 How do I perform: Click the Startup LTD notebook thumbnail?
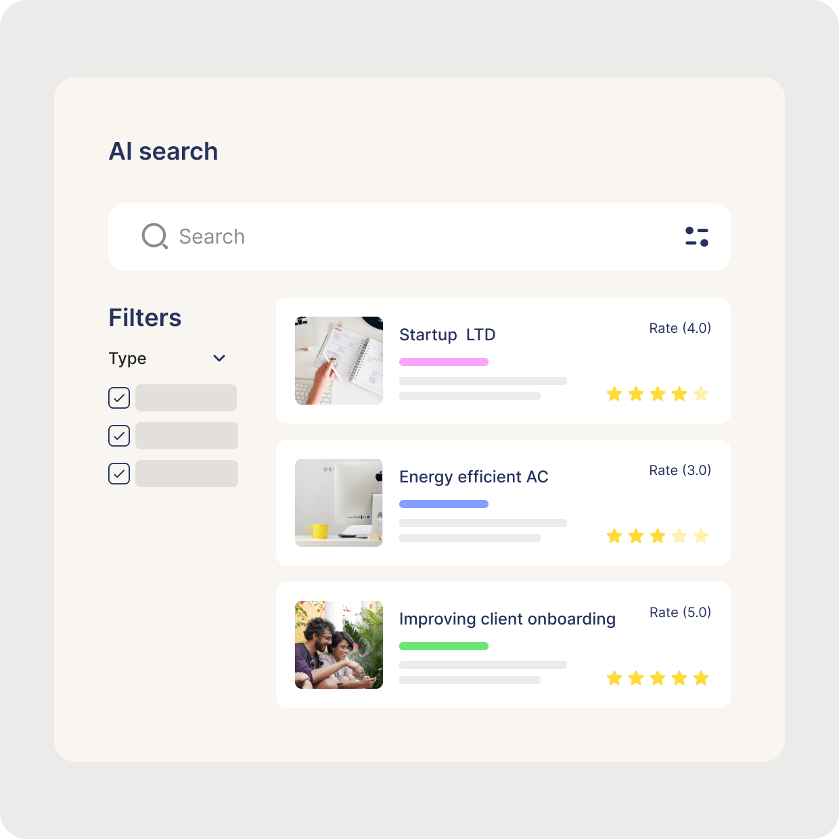point(339,361)
